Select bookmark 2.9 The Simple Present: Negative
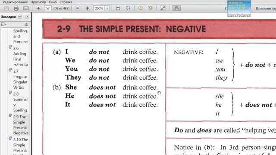Viewport: 276px width, 155px height. point(21,125)
